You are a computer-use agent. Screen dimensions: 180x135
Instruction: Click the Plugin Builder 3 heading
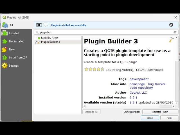click(x=111, y=41)
